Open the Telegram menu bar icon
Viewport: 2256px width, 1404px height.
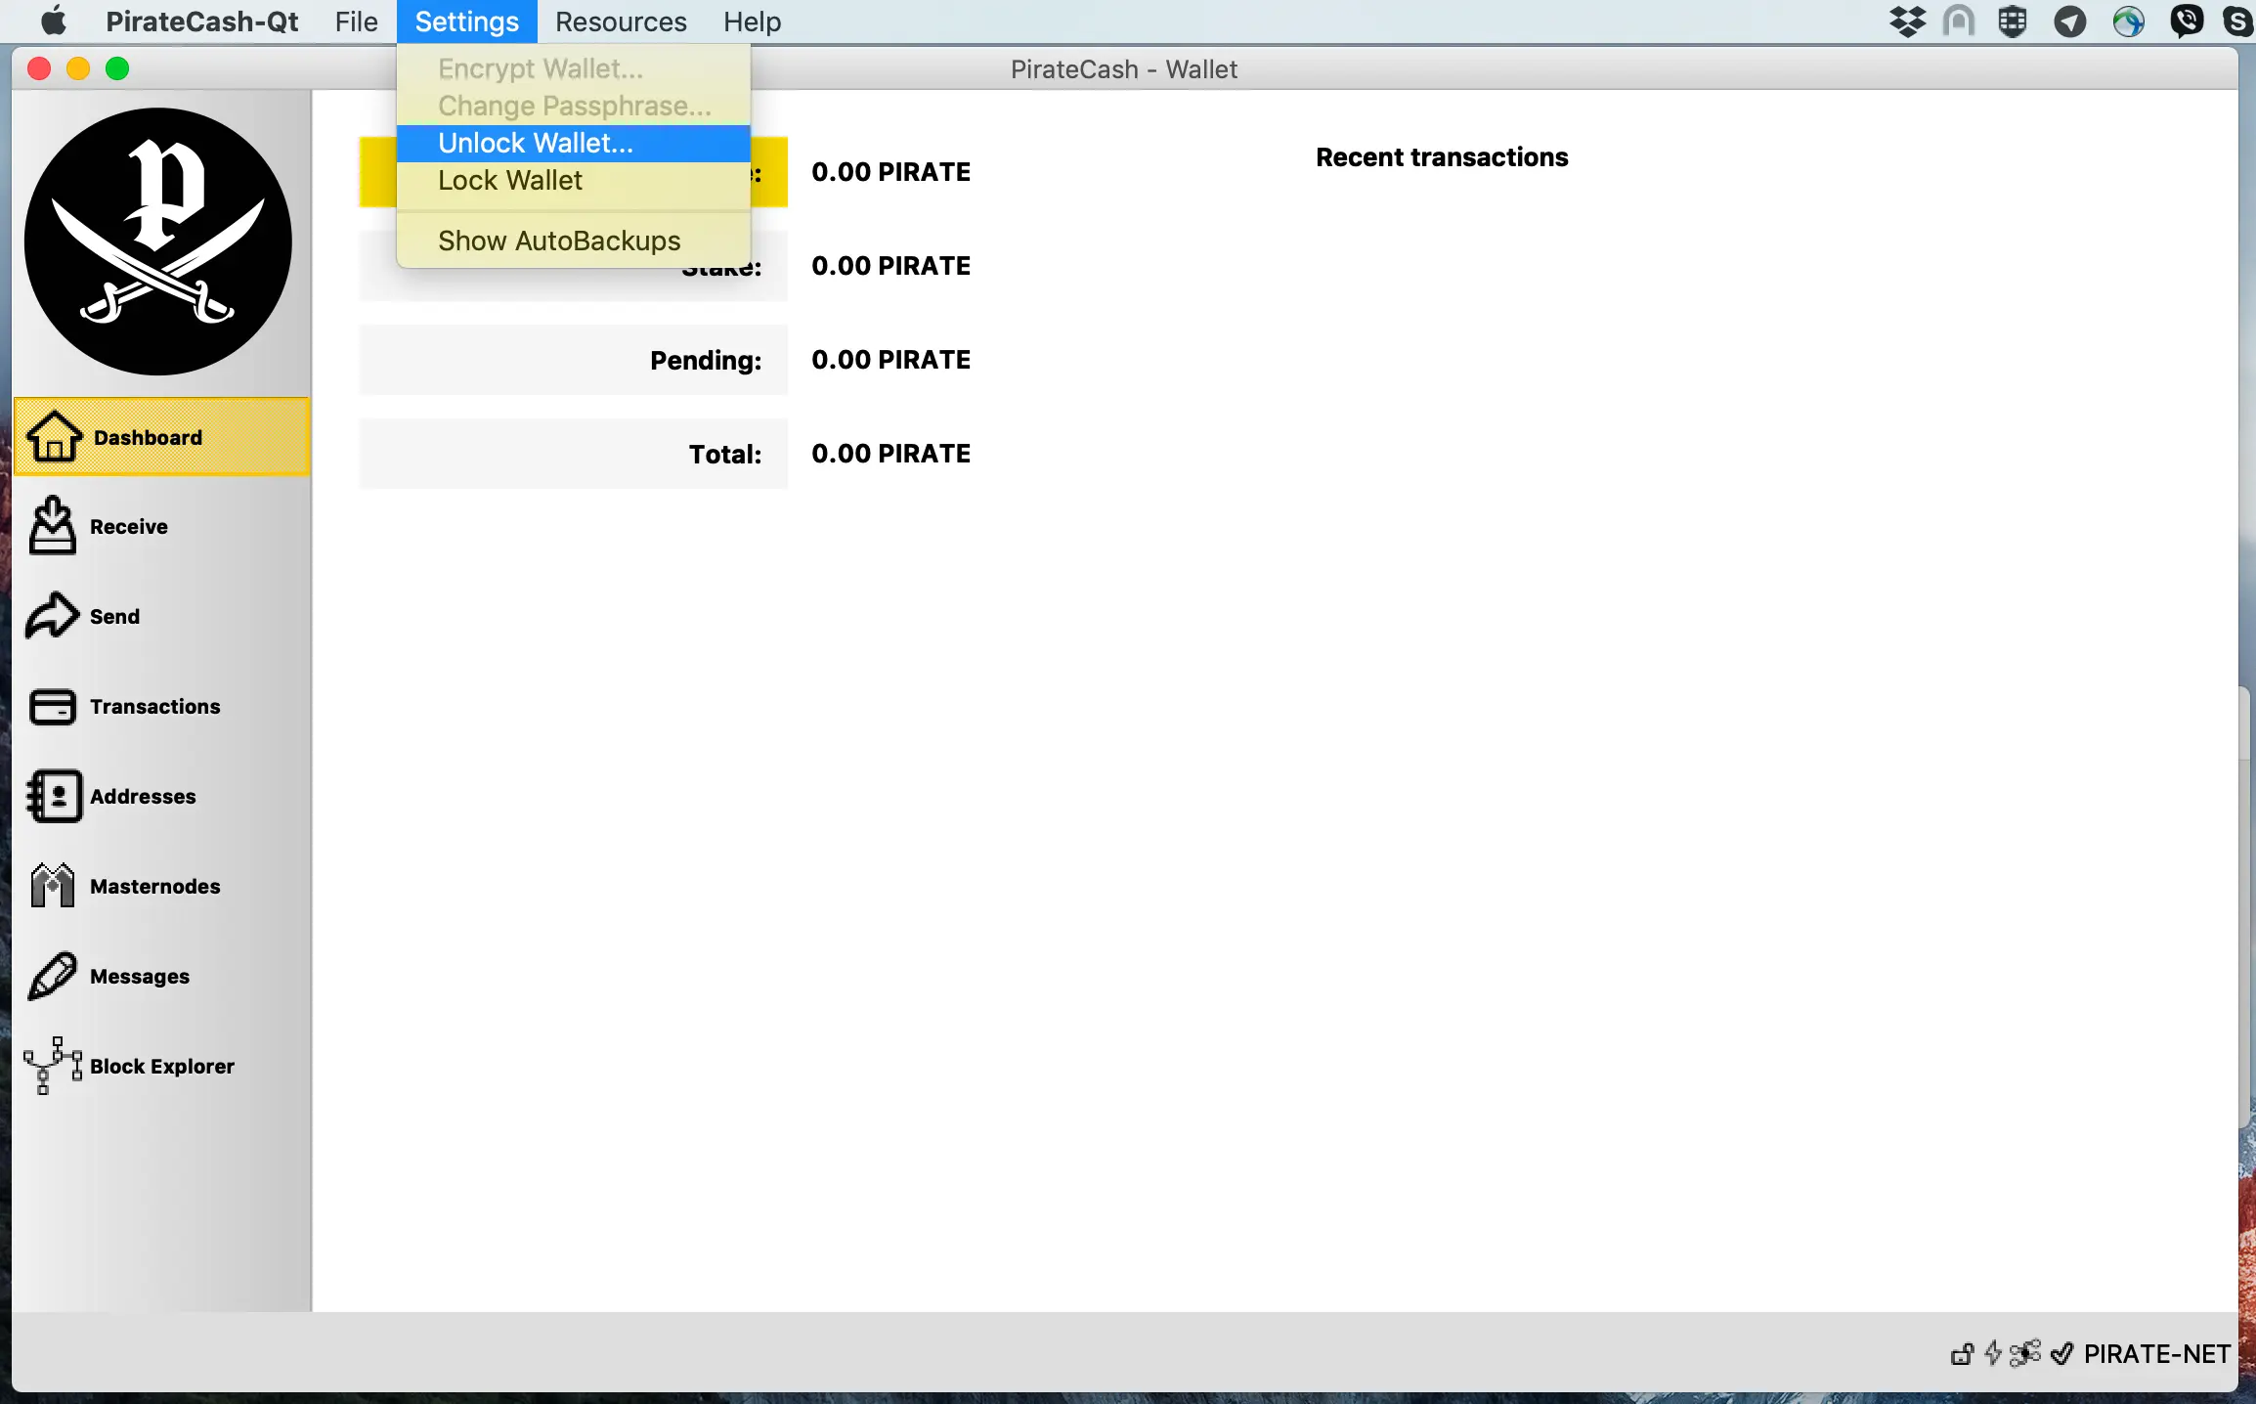coord(2069,22)
